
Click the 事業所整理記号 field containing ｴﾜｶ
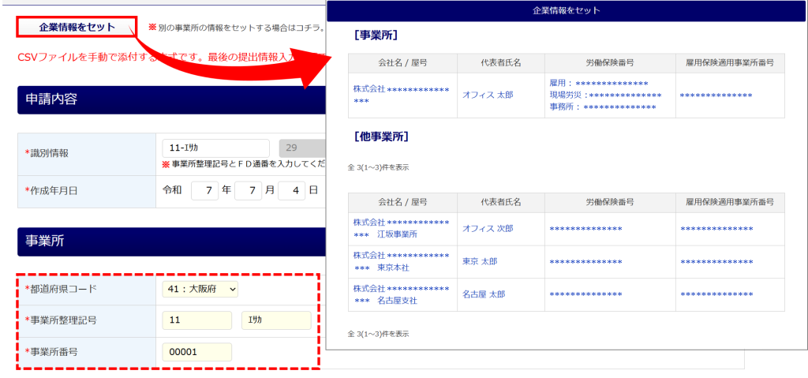click(x=276, y=320)
